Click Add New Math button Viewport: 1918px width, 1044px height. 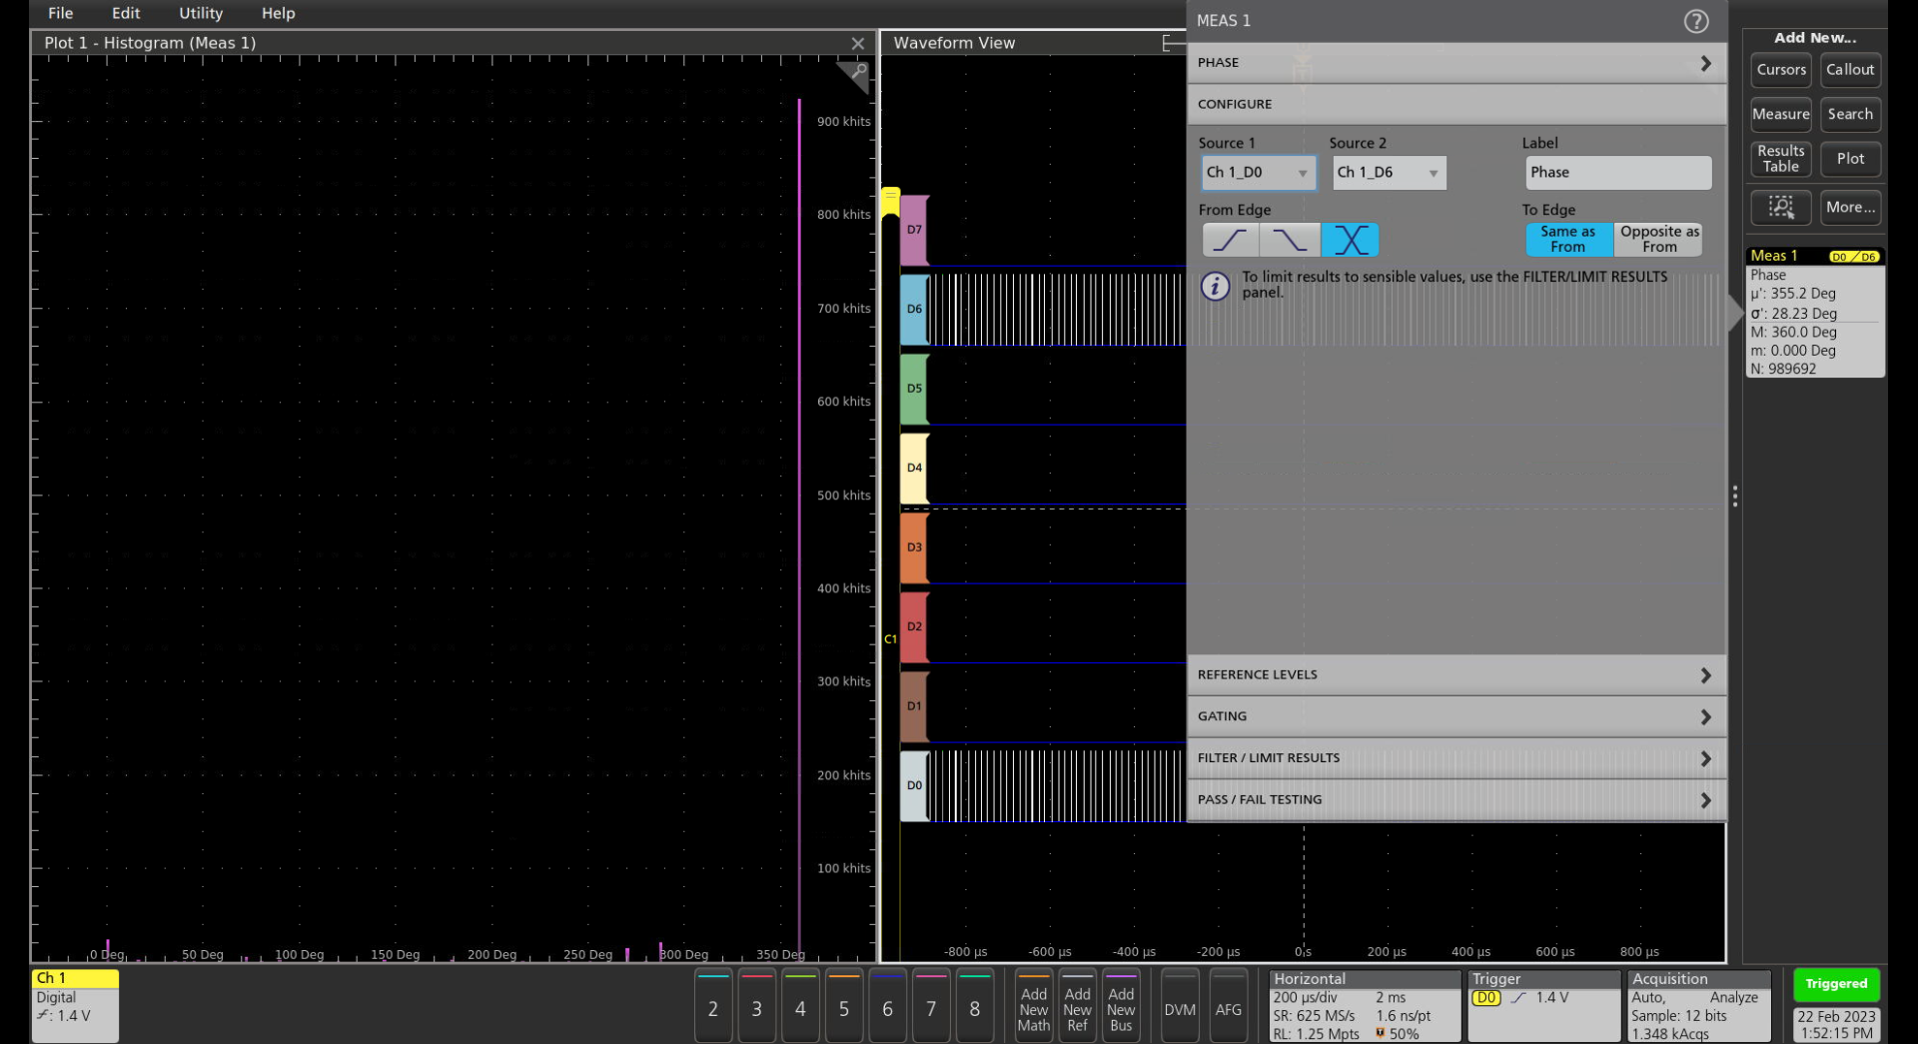[1034, 1006]
